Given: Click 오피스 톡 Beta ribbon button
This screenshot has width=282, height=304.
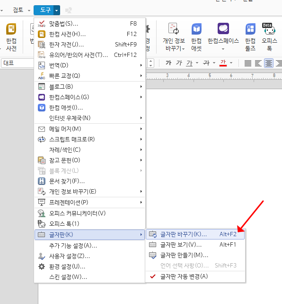Looking at the screenshot, I should tap(269, 37).
